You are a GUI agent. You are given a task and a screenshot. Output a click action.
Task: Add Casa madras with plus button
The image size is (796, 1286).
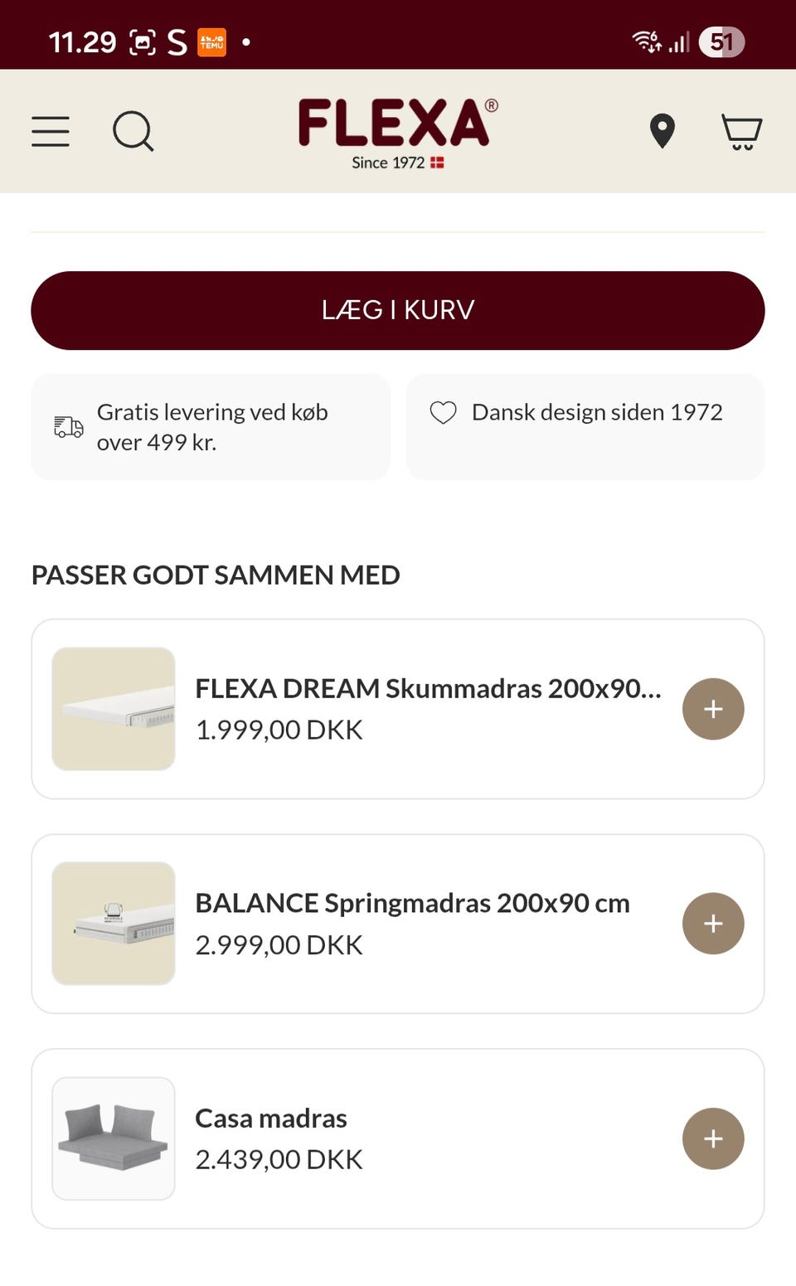713,1138
